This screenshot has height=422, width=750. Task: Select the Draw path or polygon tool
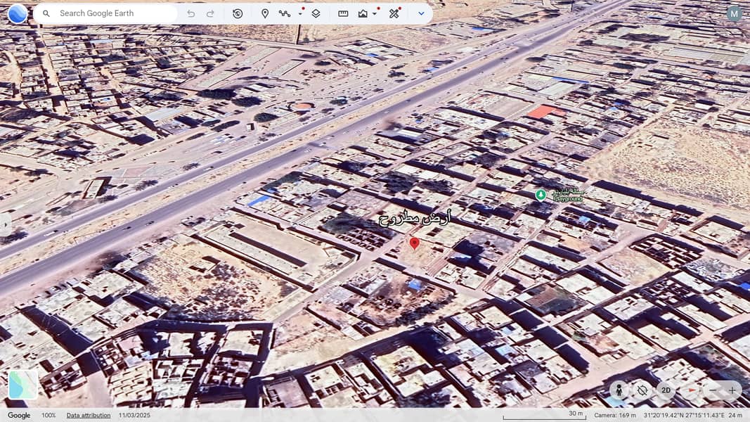click(x=285, y=13)
